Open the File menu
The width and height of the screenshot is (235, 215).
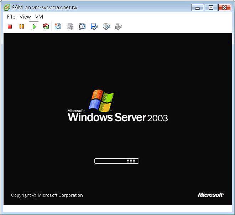click(x=11, y=17)
